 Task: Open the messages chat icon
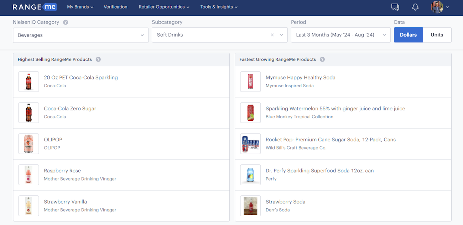395,7
